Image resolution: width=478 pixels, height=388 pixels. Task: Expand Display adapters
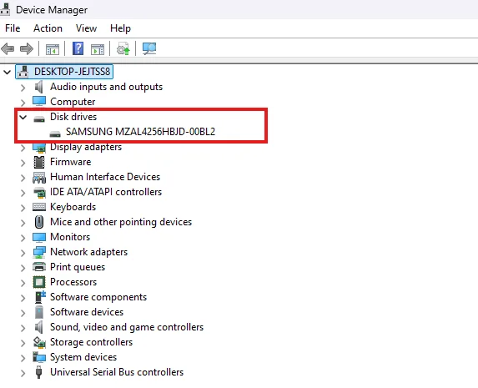[23, 148]
